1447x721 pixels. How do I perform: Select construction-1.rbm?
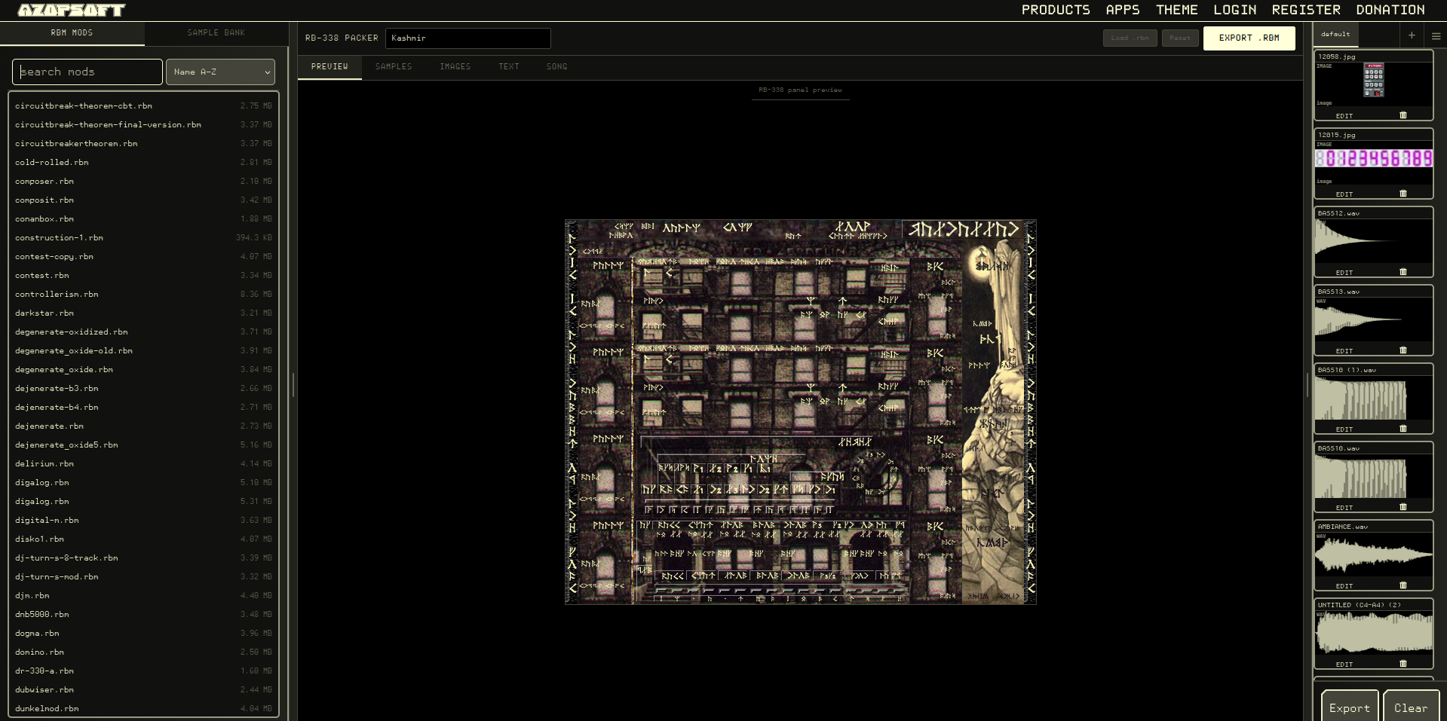tap(143, 238)
